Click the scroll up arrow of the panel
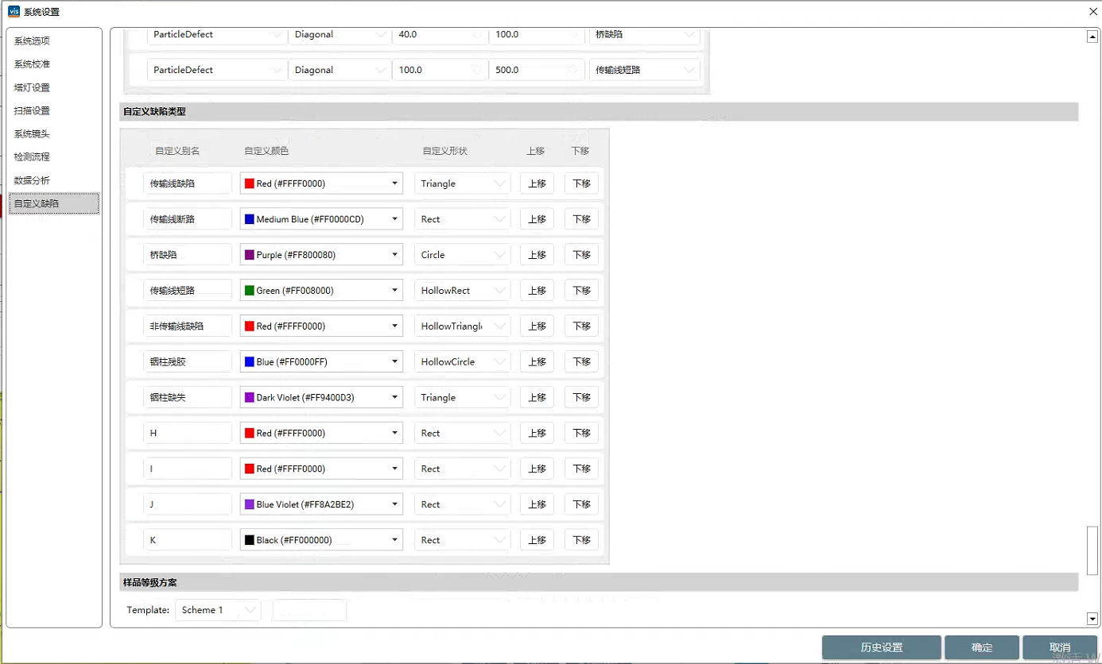Screen dimensions: 1102x664 point(1092,37)
